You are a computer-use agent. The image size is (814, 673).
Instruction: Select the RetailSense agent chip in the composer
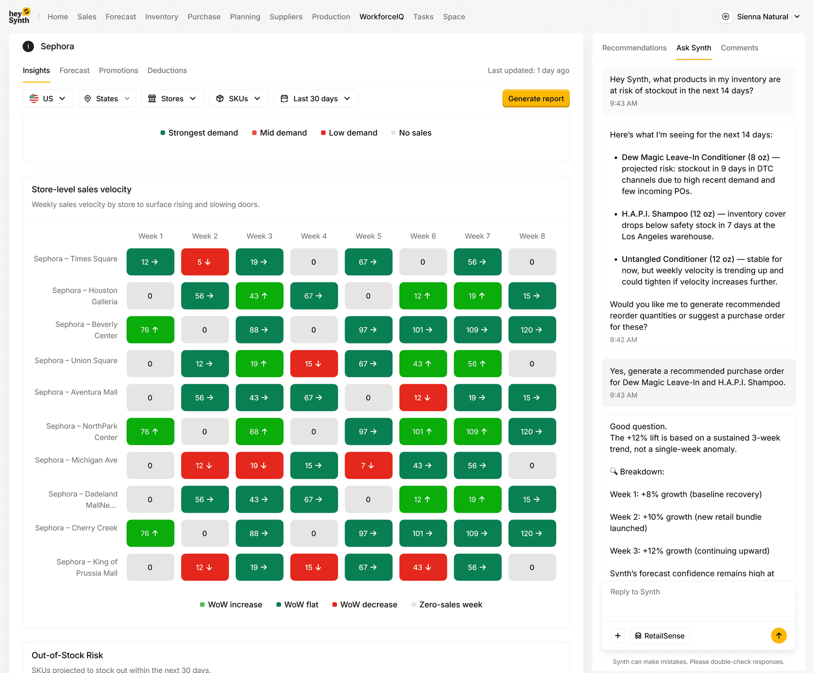point(659,636)
